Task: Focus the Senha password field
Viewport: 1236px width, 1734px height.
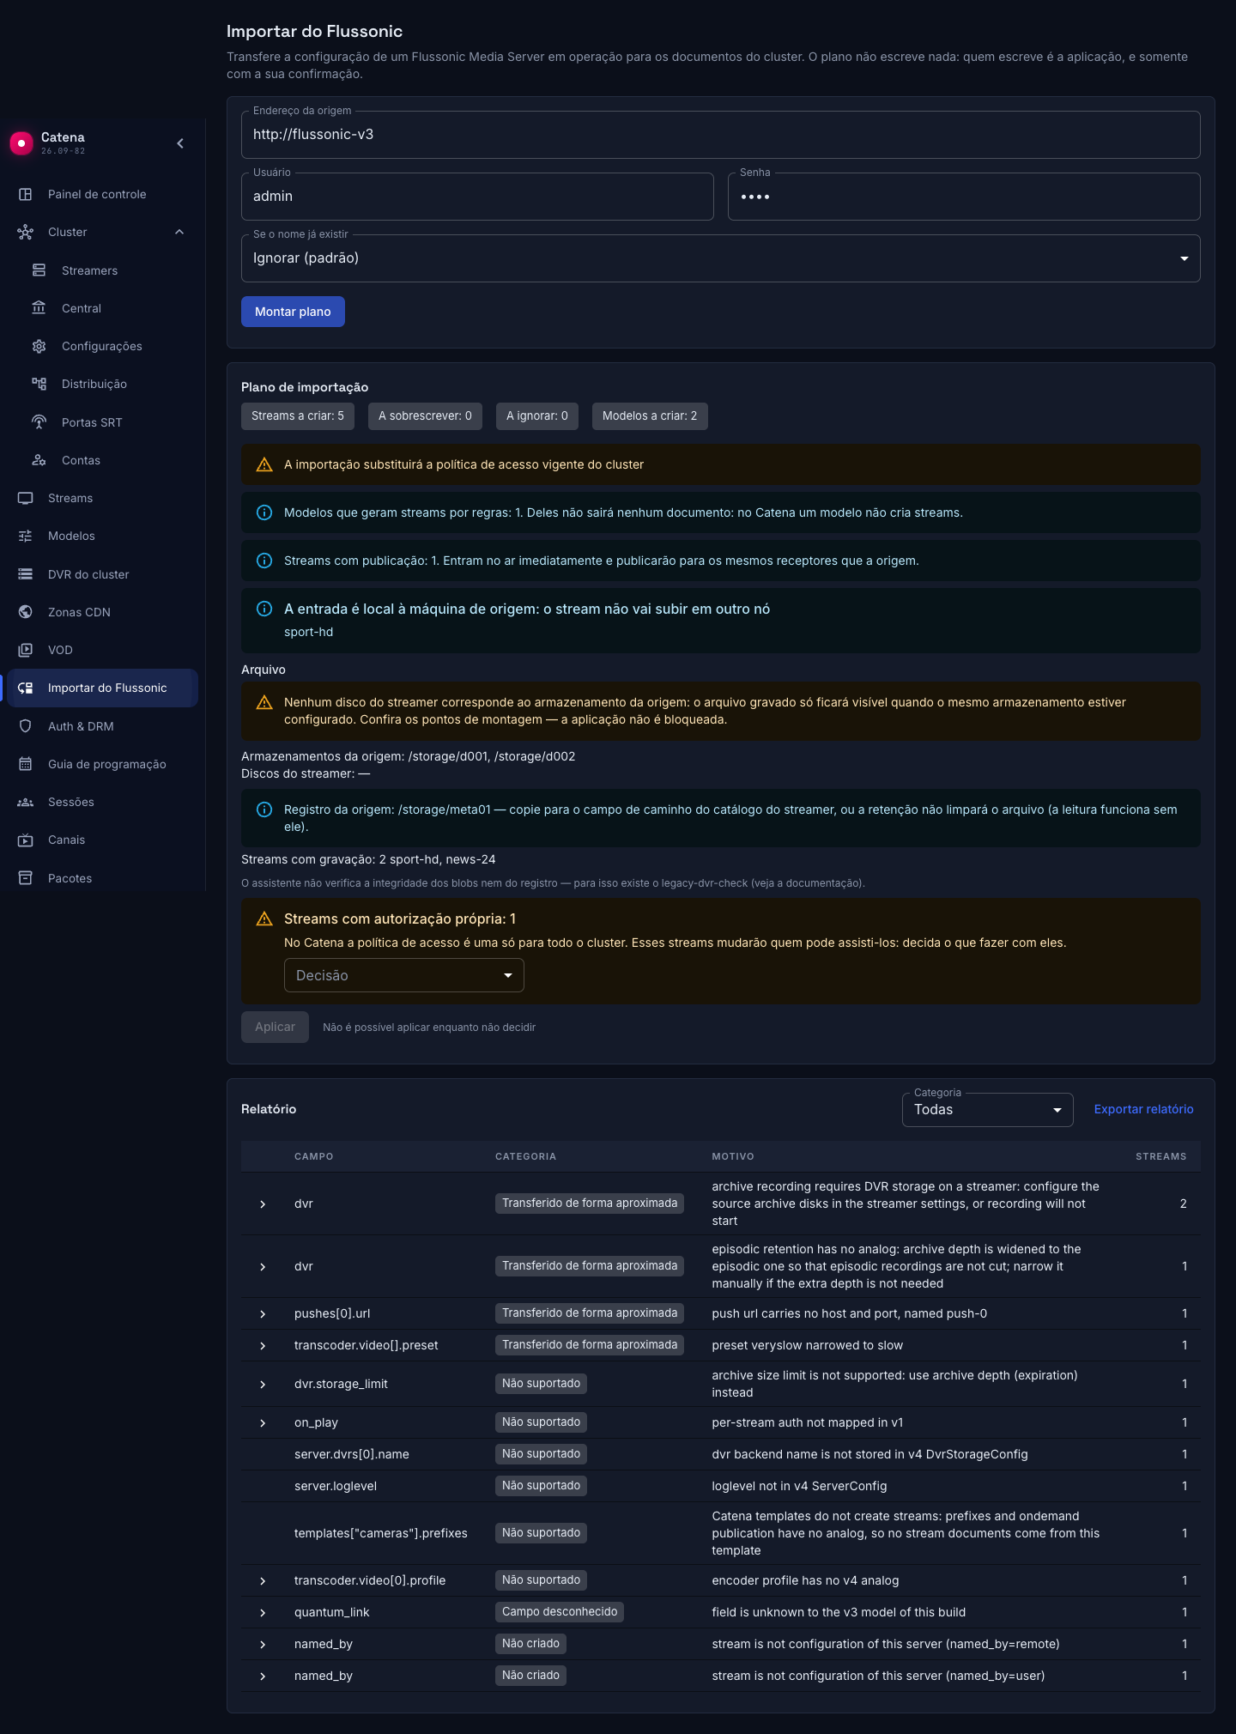Action: [x=964, y=197]
